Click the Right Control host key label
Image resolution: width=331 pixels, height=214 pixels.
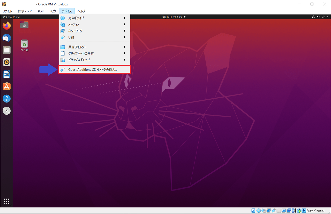click(x=315, y=211)
